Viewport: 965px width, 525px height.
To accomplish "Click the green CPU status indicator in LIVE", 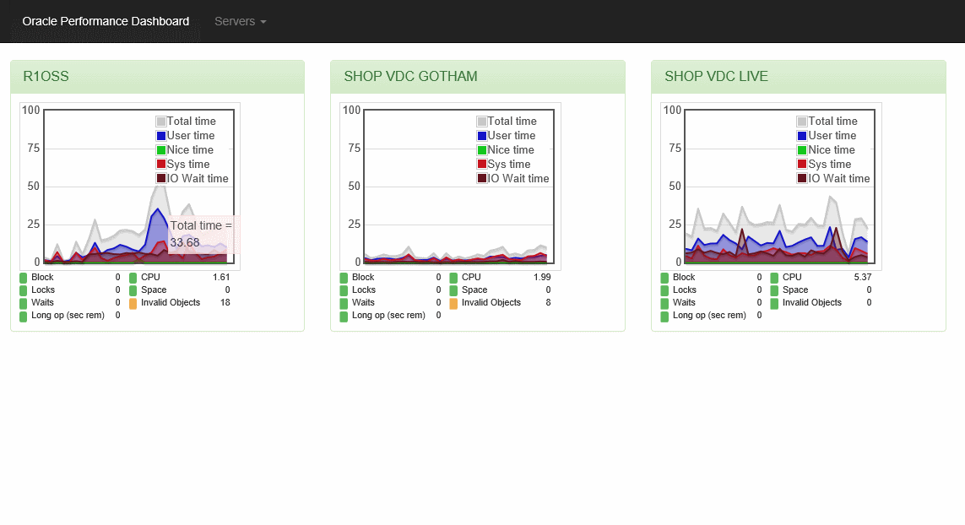I will (x=774, y=279).
